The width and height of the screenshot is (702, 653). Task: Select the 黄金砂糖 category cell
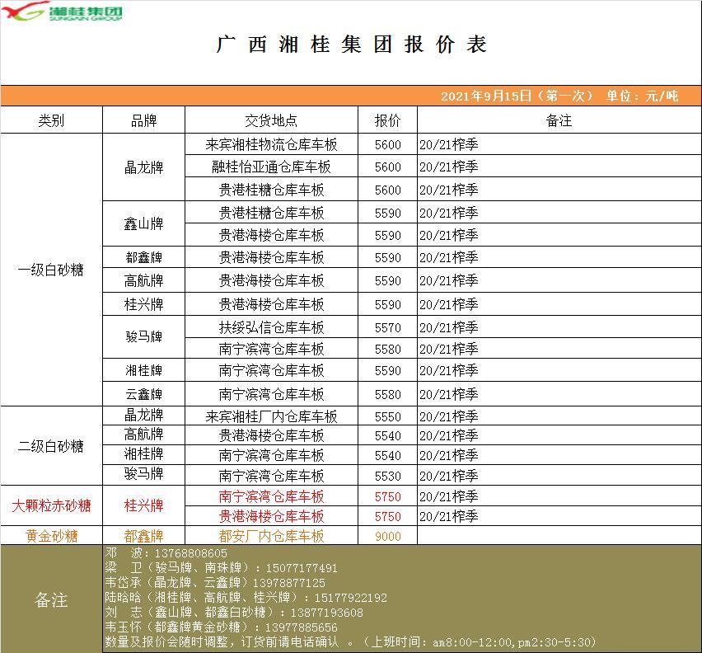[x=51, y=536]
